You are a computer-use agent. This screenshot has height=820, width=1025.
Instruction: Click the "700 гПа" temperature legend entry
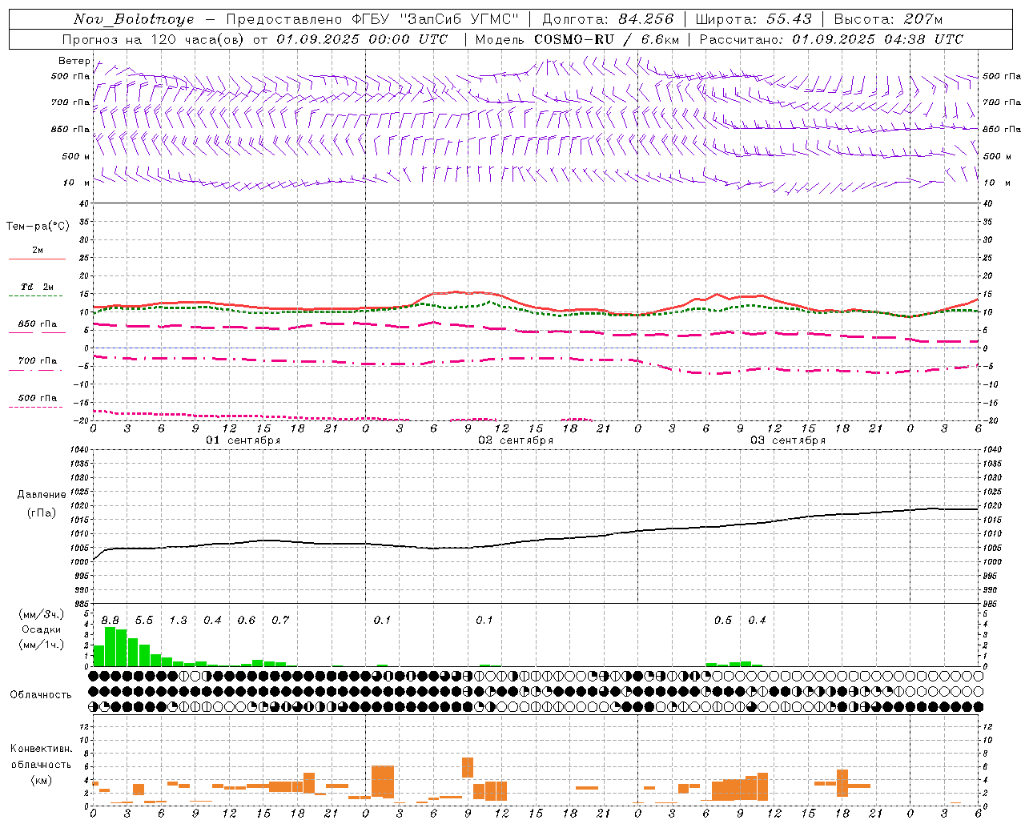pyautogui.click(x=38, y=360)
